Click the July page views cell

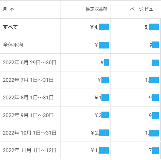point(152,80)
